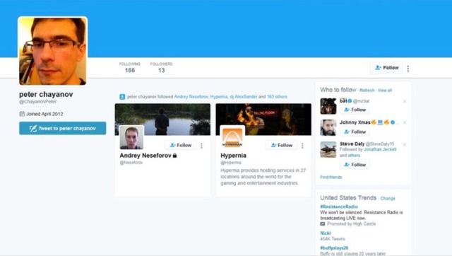This screenshot has height=256, width=452.
Task: Dismiss the Steve Daly suggestion
Action: click(405, 144)
